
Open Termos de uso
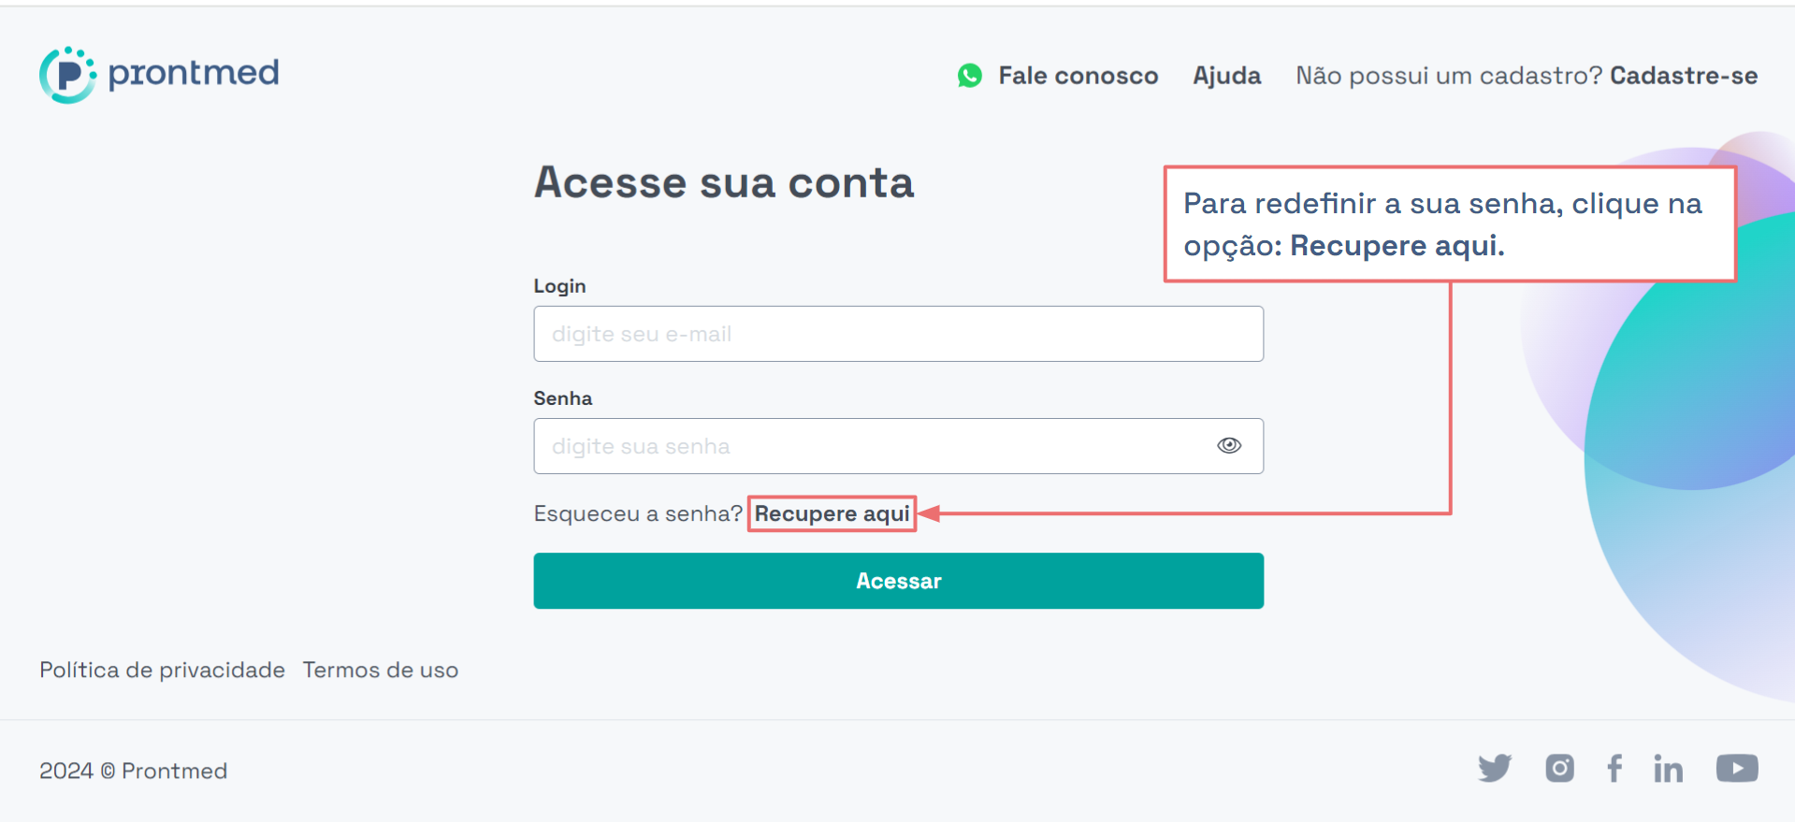[381, 671]
